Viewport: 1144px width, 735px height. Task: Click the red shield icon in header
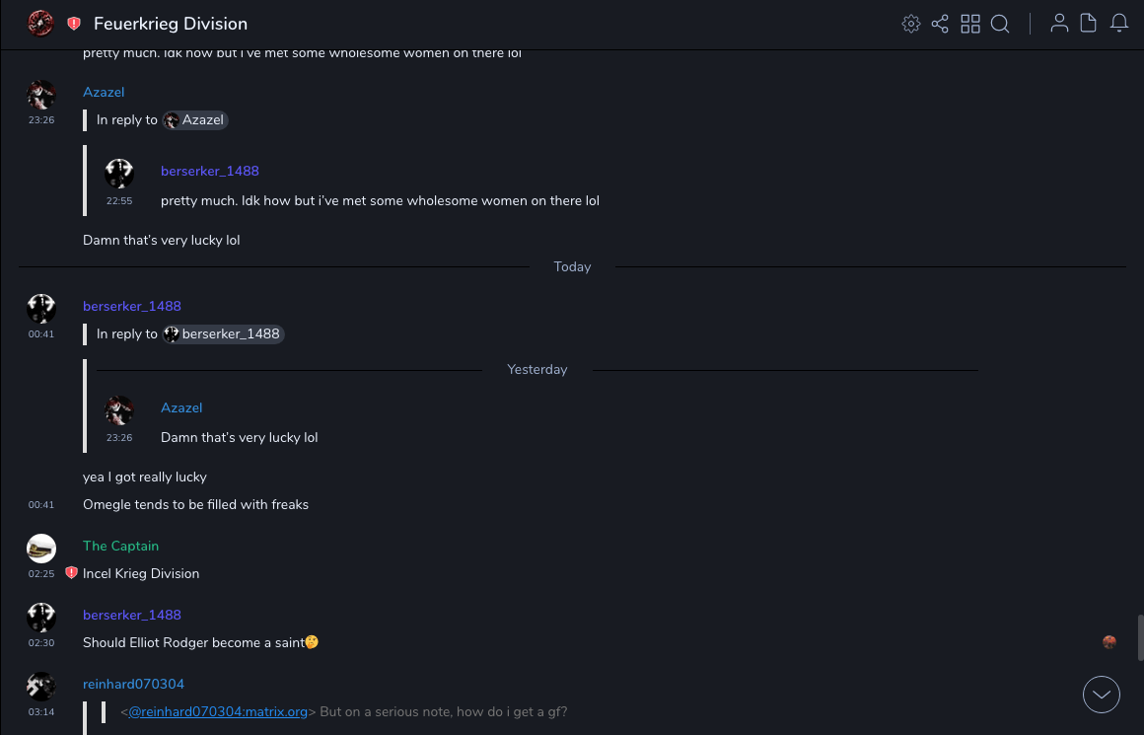pyautogui.click(x=74, y=24)
